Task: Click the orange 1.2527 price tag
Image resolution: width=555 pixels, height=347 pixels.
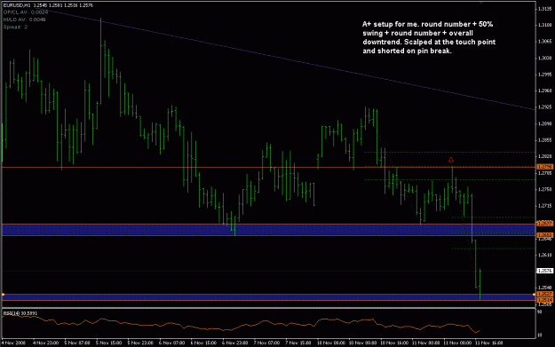Action: click(x=545, y=294)
